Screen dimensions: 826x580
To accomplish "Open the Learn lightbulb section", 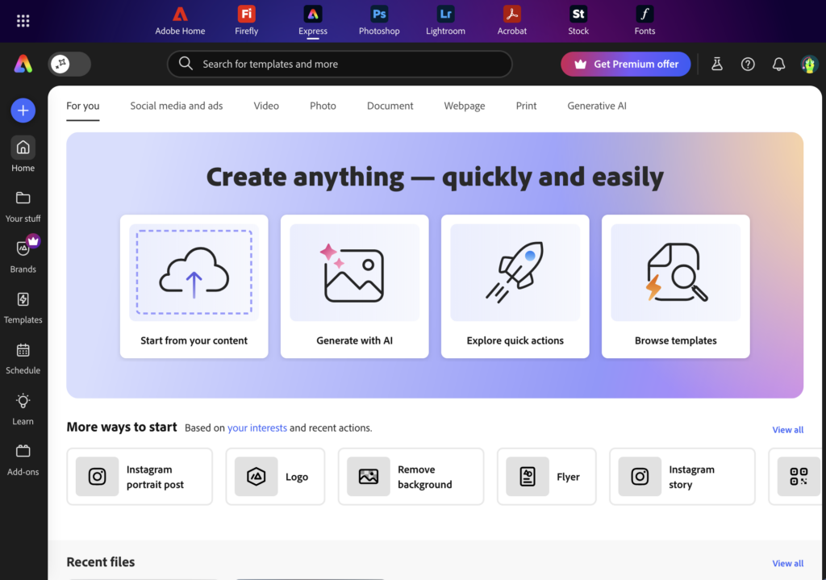I will (x=23, y=409).
